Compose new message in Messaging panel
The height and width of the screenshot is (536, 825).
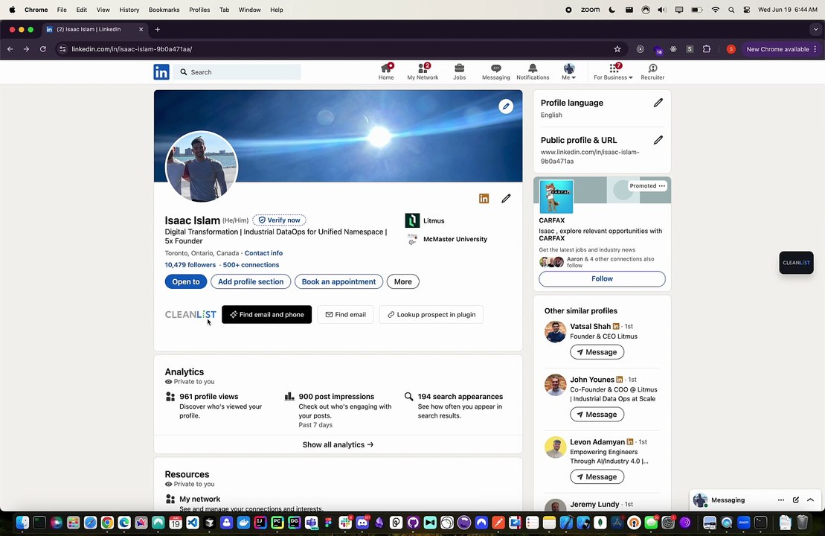(795, 500)
